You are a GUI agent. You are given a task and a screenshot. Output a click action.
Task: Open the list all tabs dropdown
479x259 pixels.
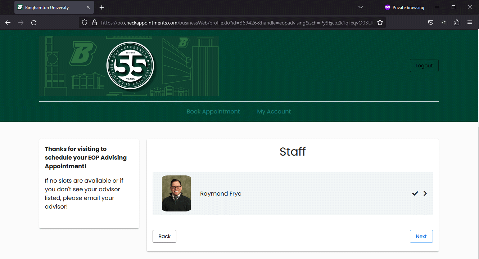click(361, 8)
